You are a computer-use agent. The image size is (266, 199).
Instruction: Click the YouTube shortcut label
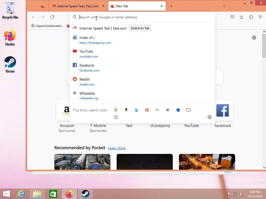(191, 126)
